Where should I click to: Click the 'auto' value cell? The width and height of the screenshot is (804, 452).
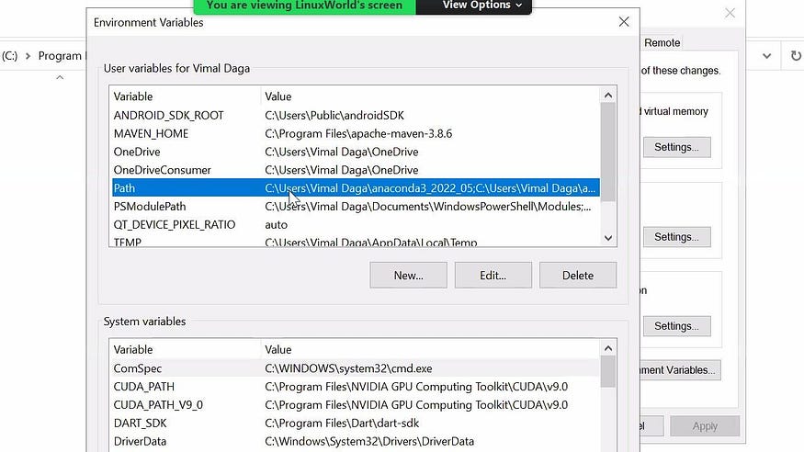tap(276, 224)
